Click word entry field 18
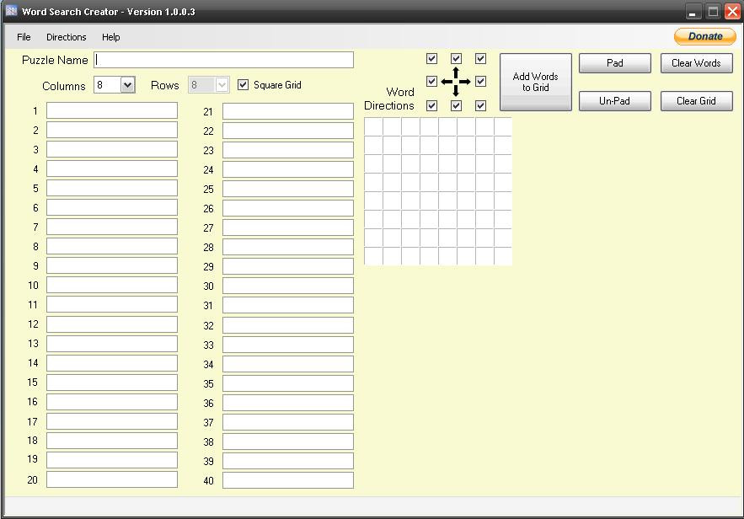Image resolution: width=744 pixels, height=519 pixels. (x=112, y=441)
